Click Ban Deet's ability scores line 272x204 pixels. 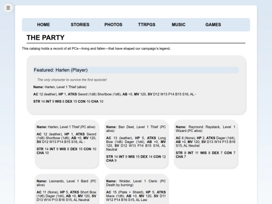[x=136, y=159]
